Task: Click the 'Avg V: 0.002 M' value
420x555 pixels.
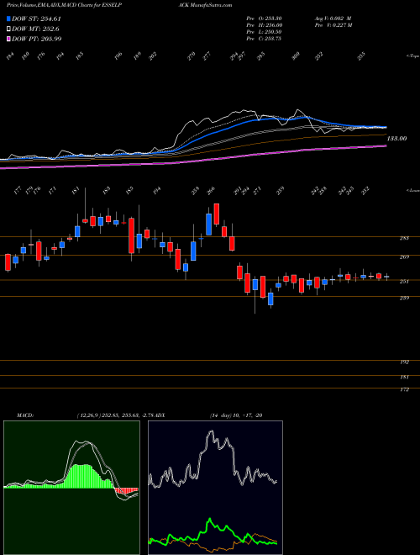Action: [x=333, y=18]
